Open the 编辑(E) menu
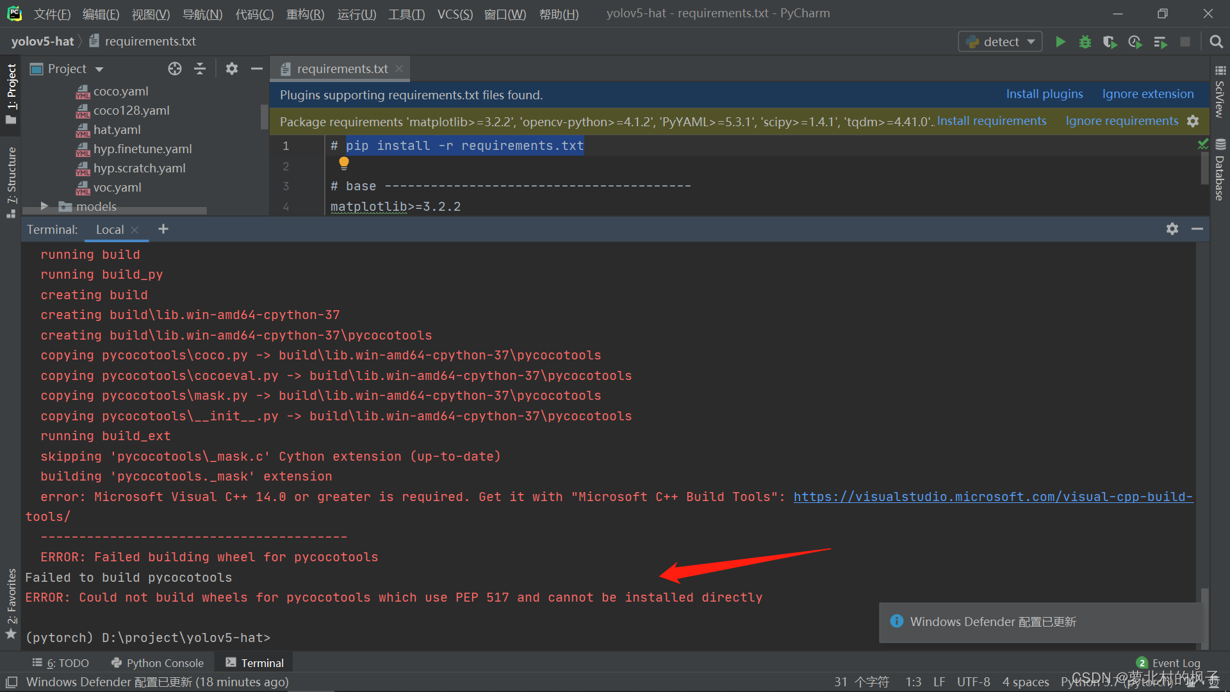This screenshot has height=692, width=1230. 101,14
